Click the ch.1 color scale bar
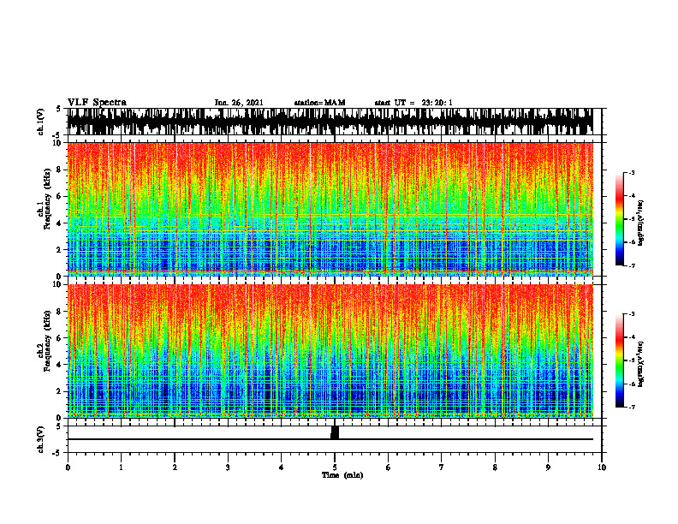The height and width of the screenshot is (524, 678). tap(619, 219)
